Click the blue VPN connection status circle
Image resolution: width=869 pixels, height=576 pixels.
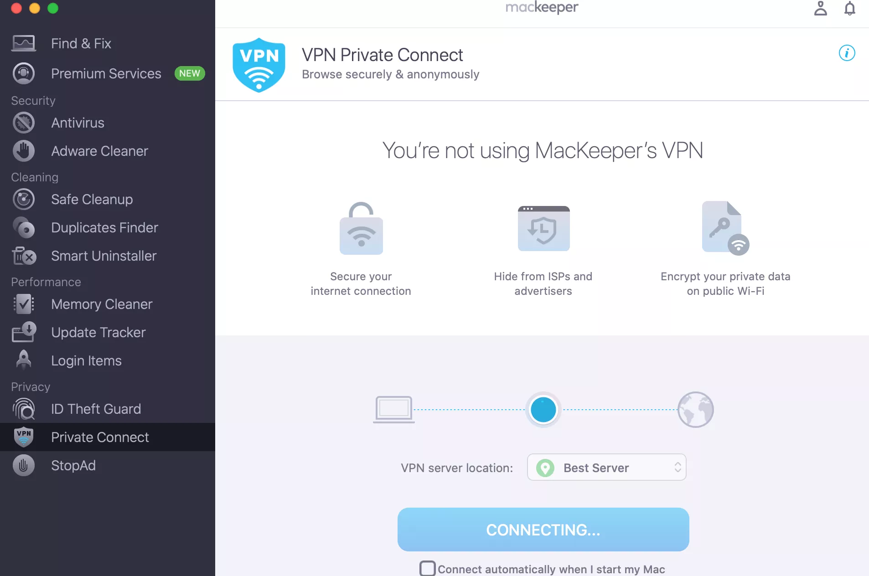[x=543, y=409]
